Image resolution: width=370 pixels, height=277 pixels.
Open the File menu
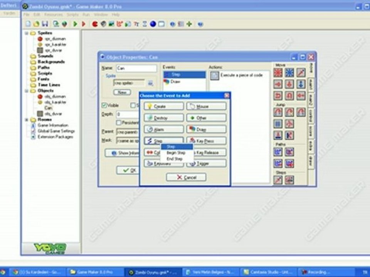[x=27, y=15]
